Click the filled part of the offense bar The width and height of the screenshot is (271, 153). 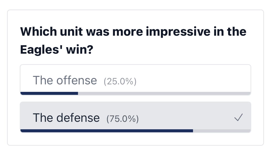[49, 93]
